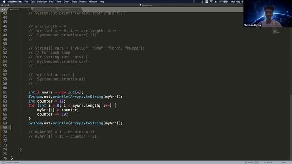Click the closing brace on line 74
Screen dimensions: 292x164
click(21, 149)
